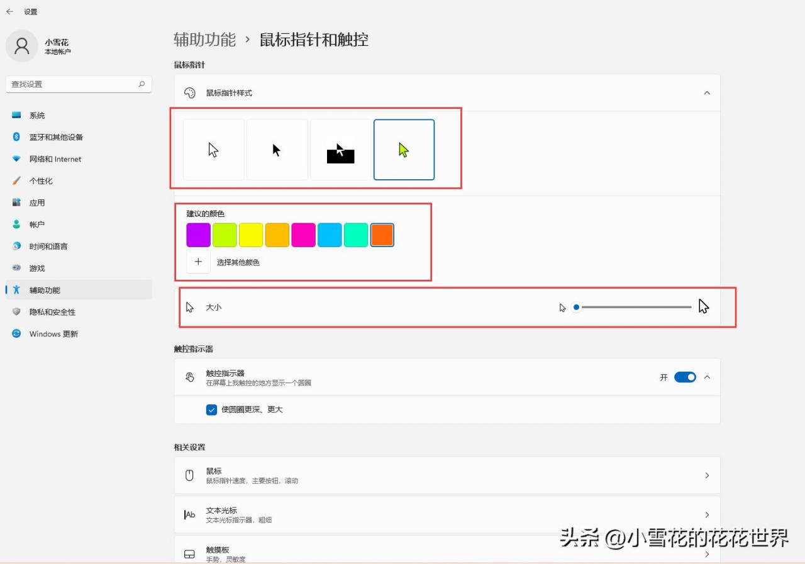Click in the 查找设置 search field
This screenshot has width=805, height=564.
coord(79,84)
